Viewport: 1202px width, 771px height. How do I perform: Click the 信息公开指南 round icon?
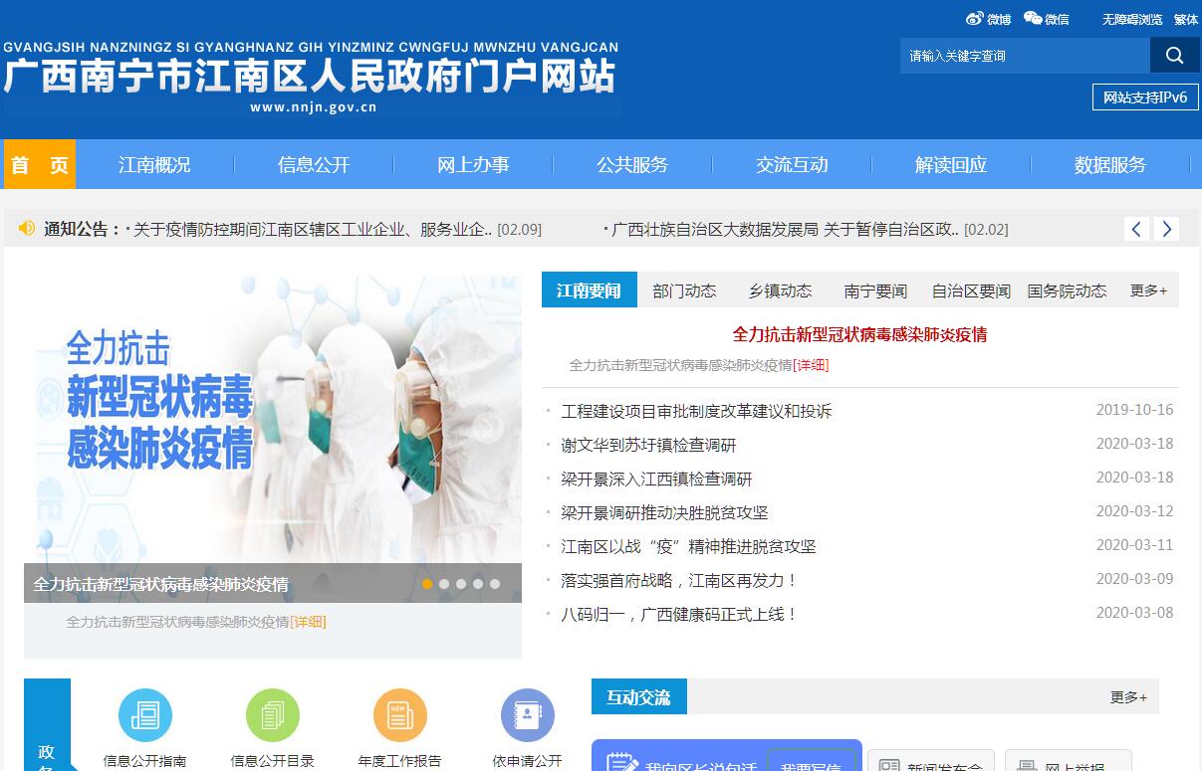pyautogui.click(x=145, y=715)
